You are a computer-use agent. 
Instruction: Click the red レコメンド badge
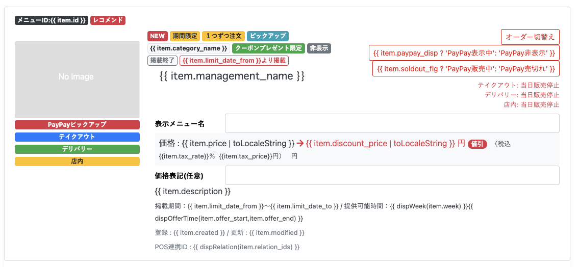click(x=108, y=20)
